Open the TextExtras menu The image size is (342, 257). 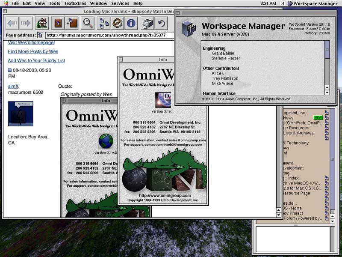[75, 3]
